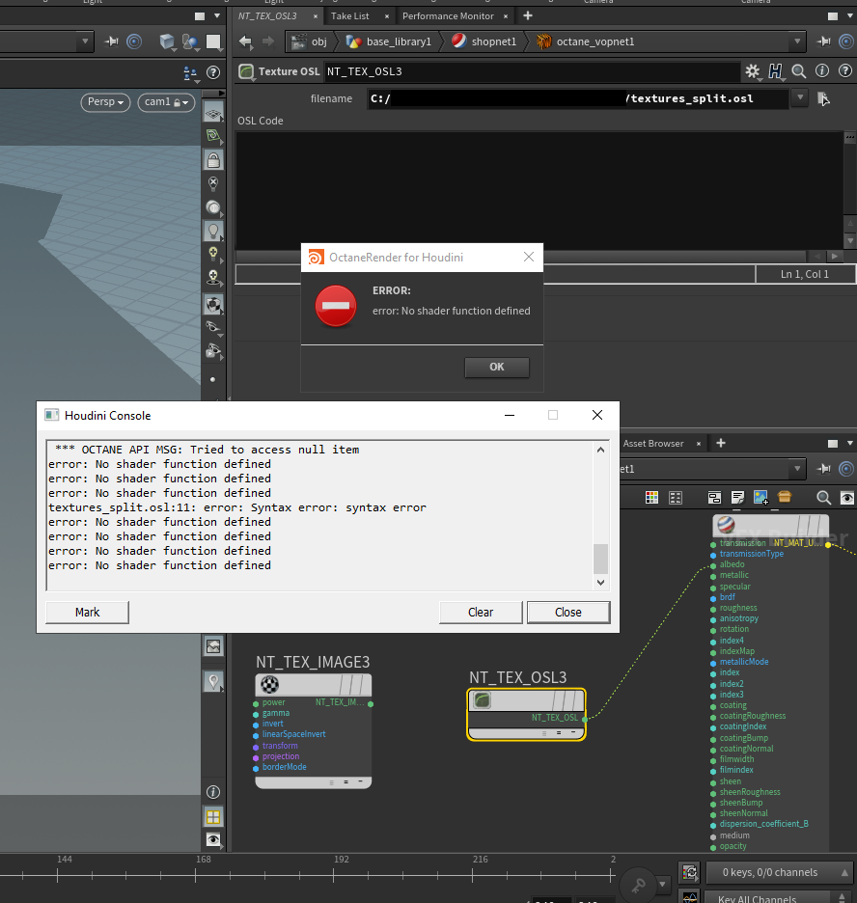Image resolution: width=857 pixels, height=903 pixels.
Task: Toggle the parameter pane link circle
Action: tap(846, 41)
